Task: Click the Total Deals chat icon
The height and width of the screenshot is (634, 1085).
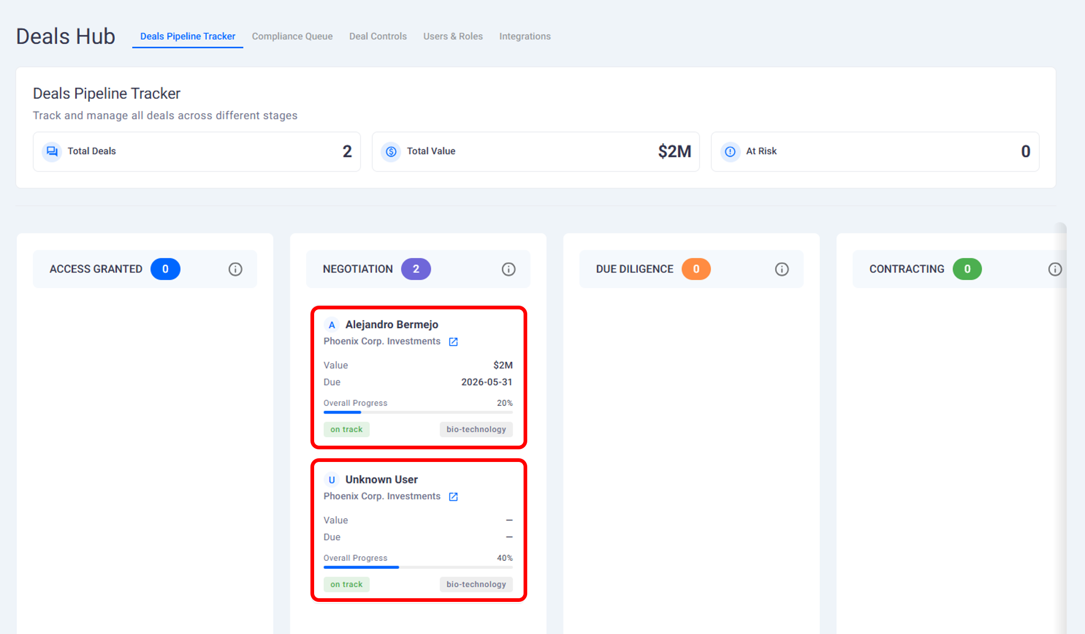Action: (x=52, y=152)
